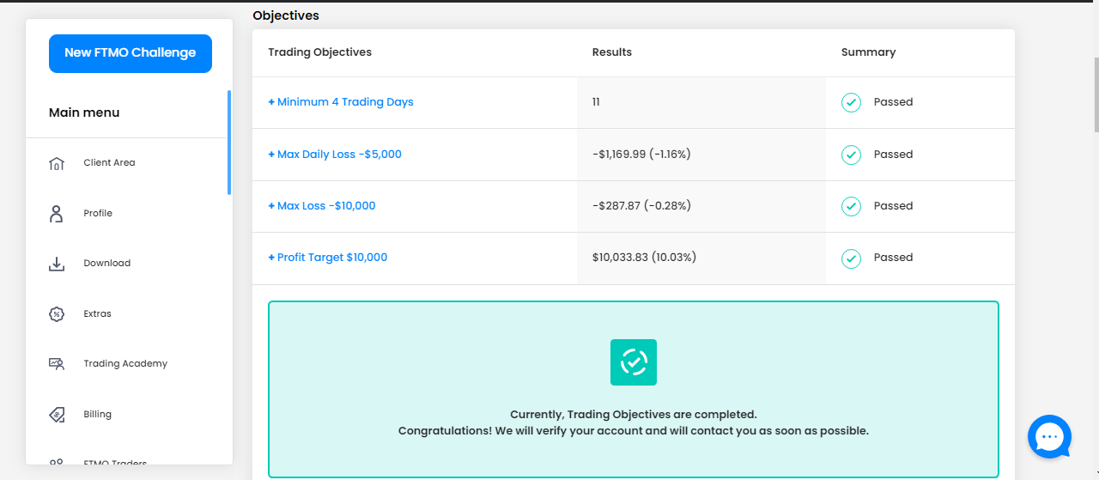Click Passed text in Max Loss row
The width and height of the screenshot is (1099, 480).
coord(893,206)
